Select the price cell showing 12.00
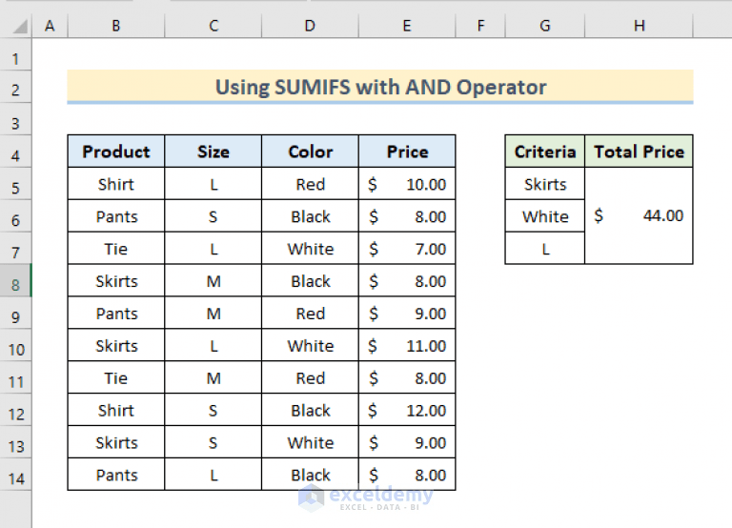 point(407,410)
